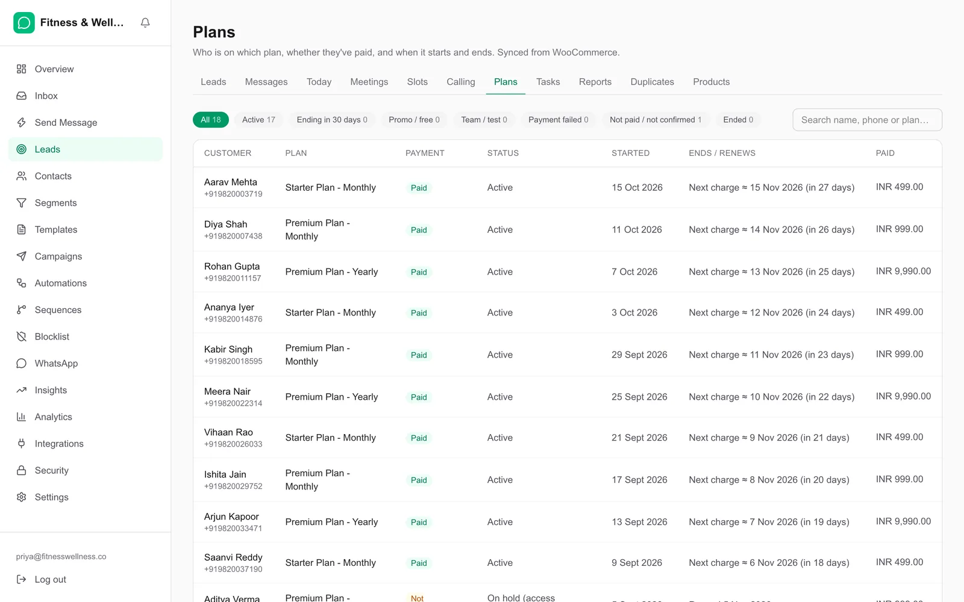Click the Contacts people icon
The width and height of the screenshot is (964, 602).
[x=22, y=176]
